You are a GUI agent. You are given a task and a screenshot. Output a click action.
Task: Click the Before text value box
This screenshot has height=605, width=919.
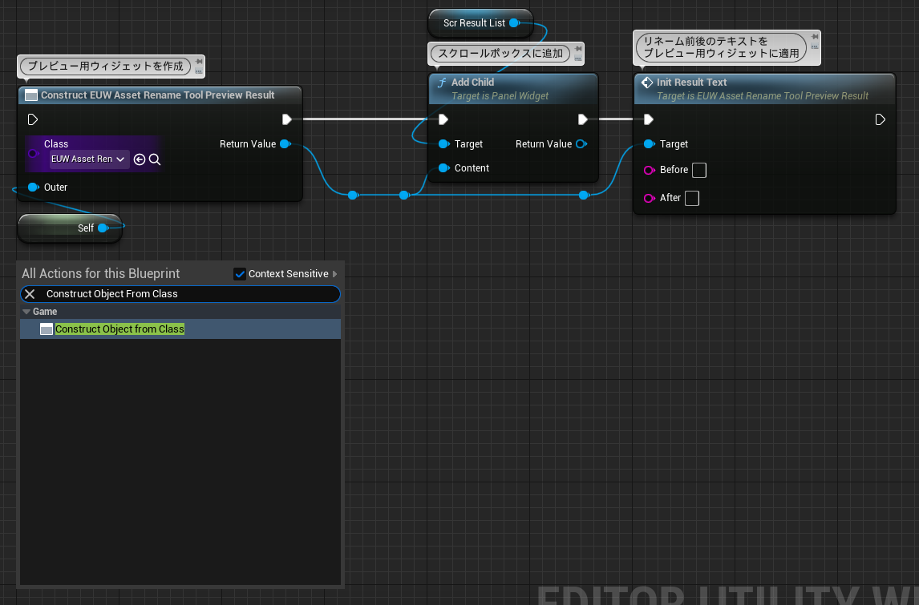coord(699,170)
